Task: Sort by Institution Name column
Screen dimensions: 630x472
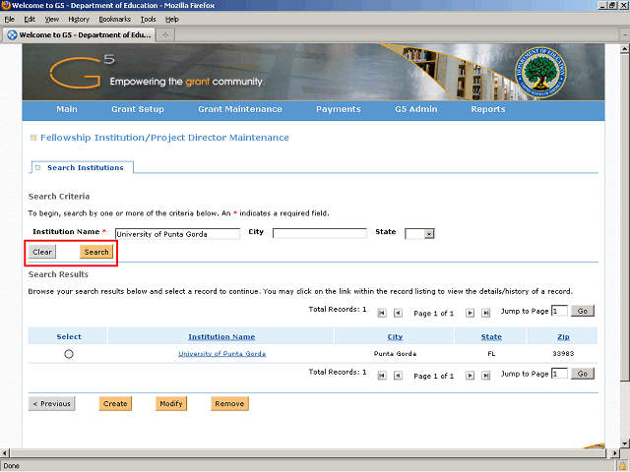Action: point(221,336)
